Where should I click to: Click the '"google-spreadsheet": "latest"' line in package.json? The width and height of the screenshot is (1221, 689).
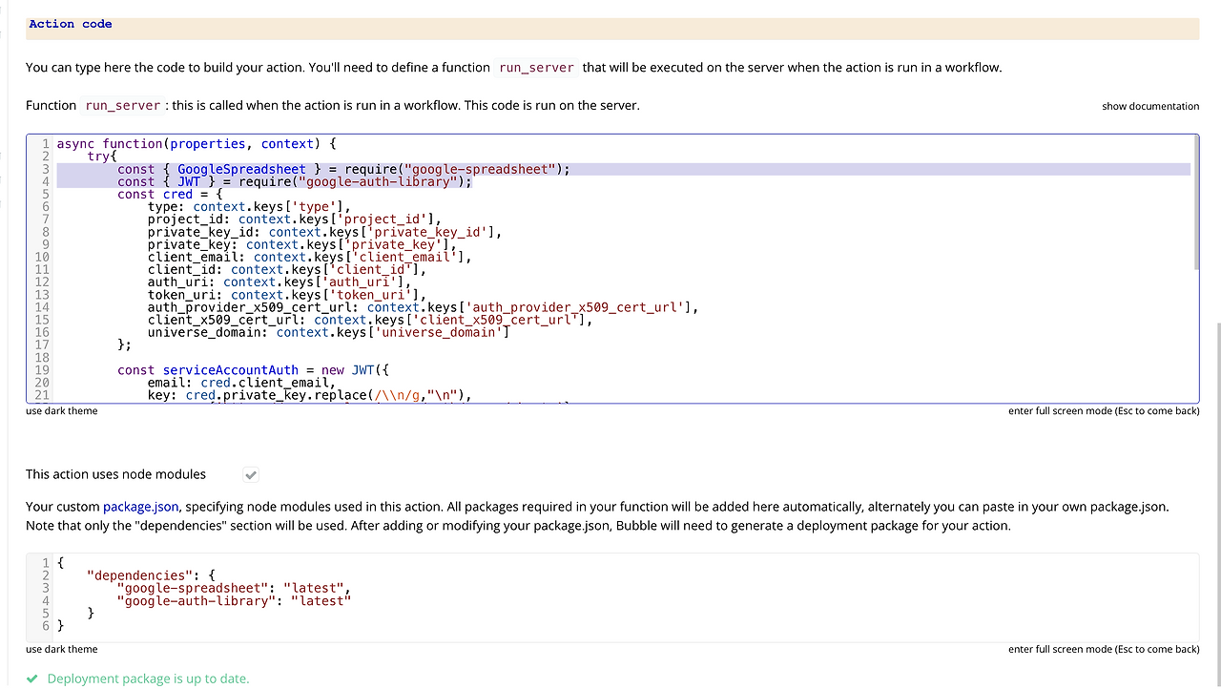click(235, 588)
